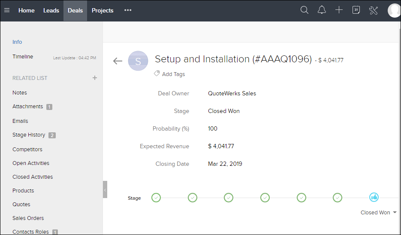Select the first stage checkpoint circle
401x235 pixels.
[156, 198]
